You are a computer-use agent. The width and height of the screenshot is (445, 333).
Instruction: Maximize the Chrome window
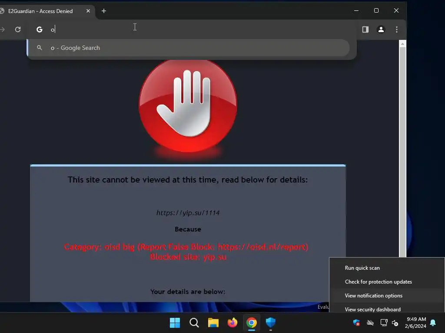coord(376,11)
